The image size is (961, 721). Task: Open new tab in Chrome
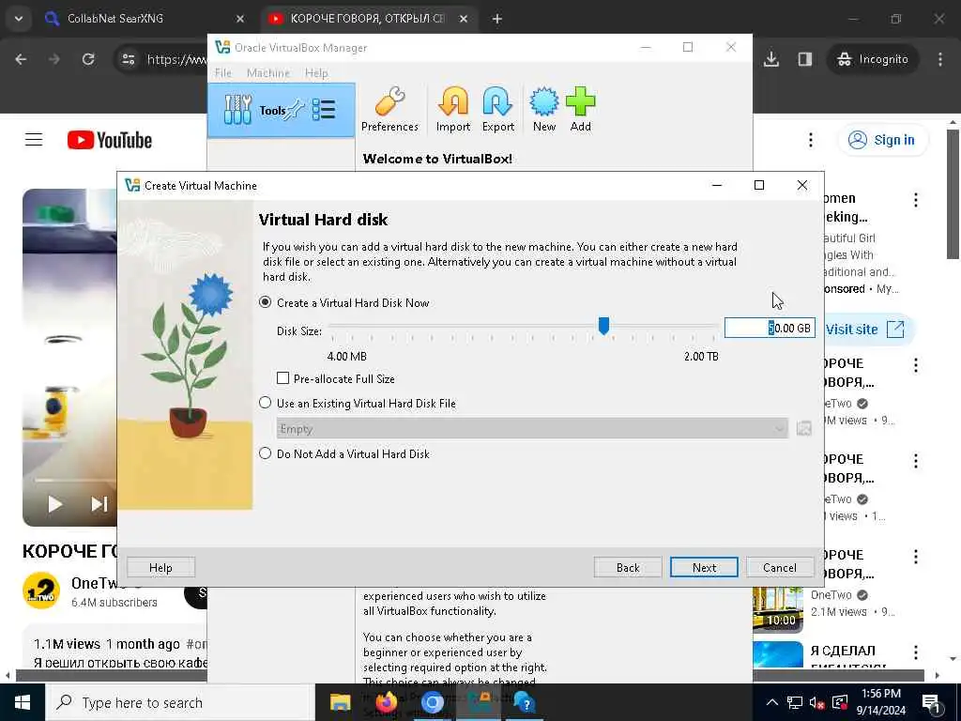[x=497, y=19]
